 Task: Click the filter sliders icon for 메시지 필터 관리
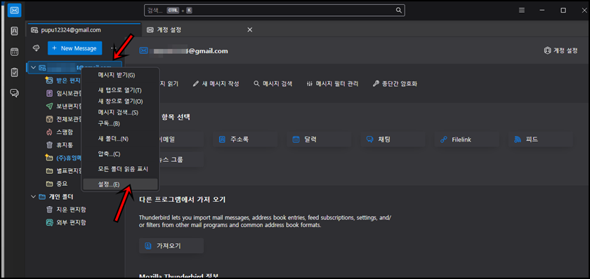(x=310, y=83)
